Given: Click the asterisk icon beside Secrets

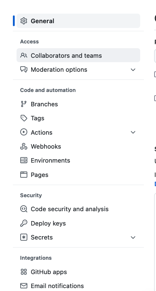Looking at the screenshot, I should click(24, 237).
